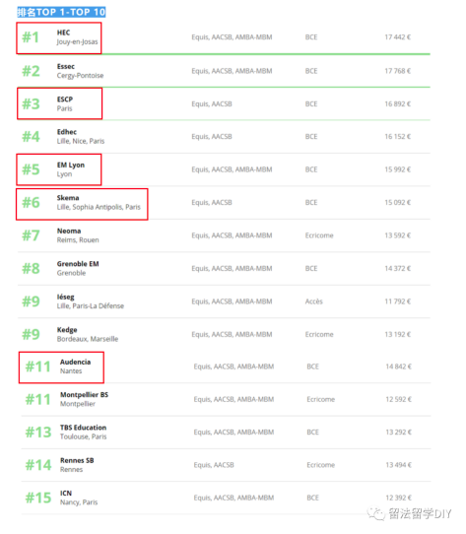Click the 17 442 € tuition for HEC
Screen dimensions: 466x534
coord(398,37)
